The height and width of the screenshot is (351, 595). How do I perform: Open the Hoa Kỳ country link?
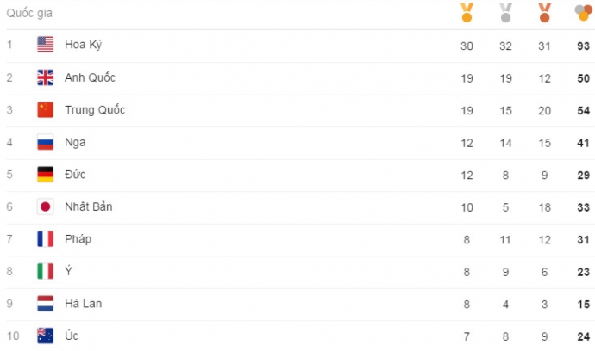coord(83,45)
